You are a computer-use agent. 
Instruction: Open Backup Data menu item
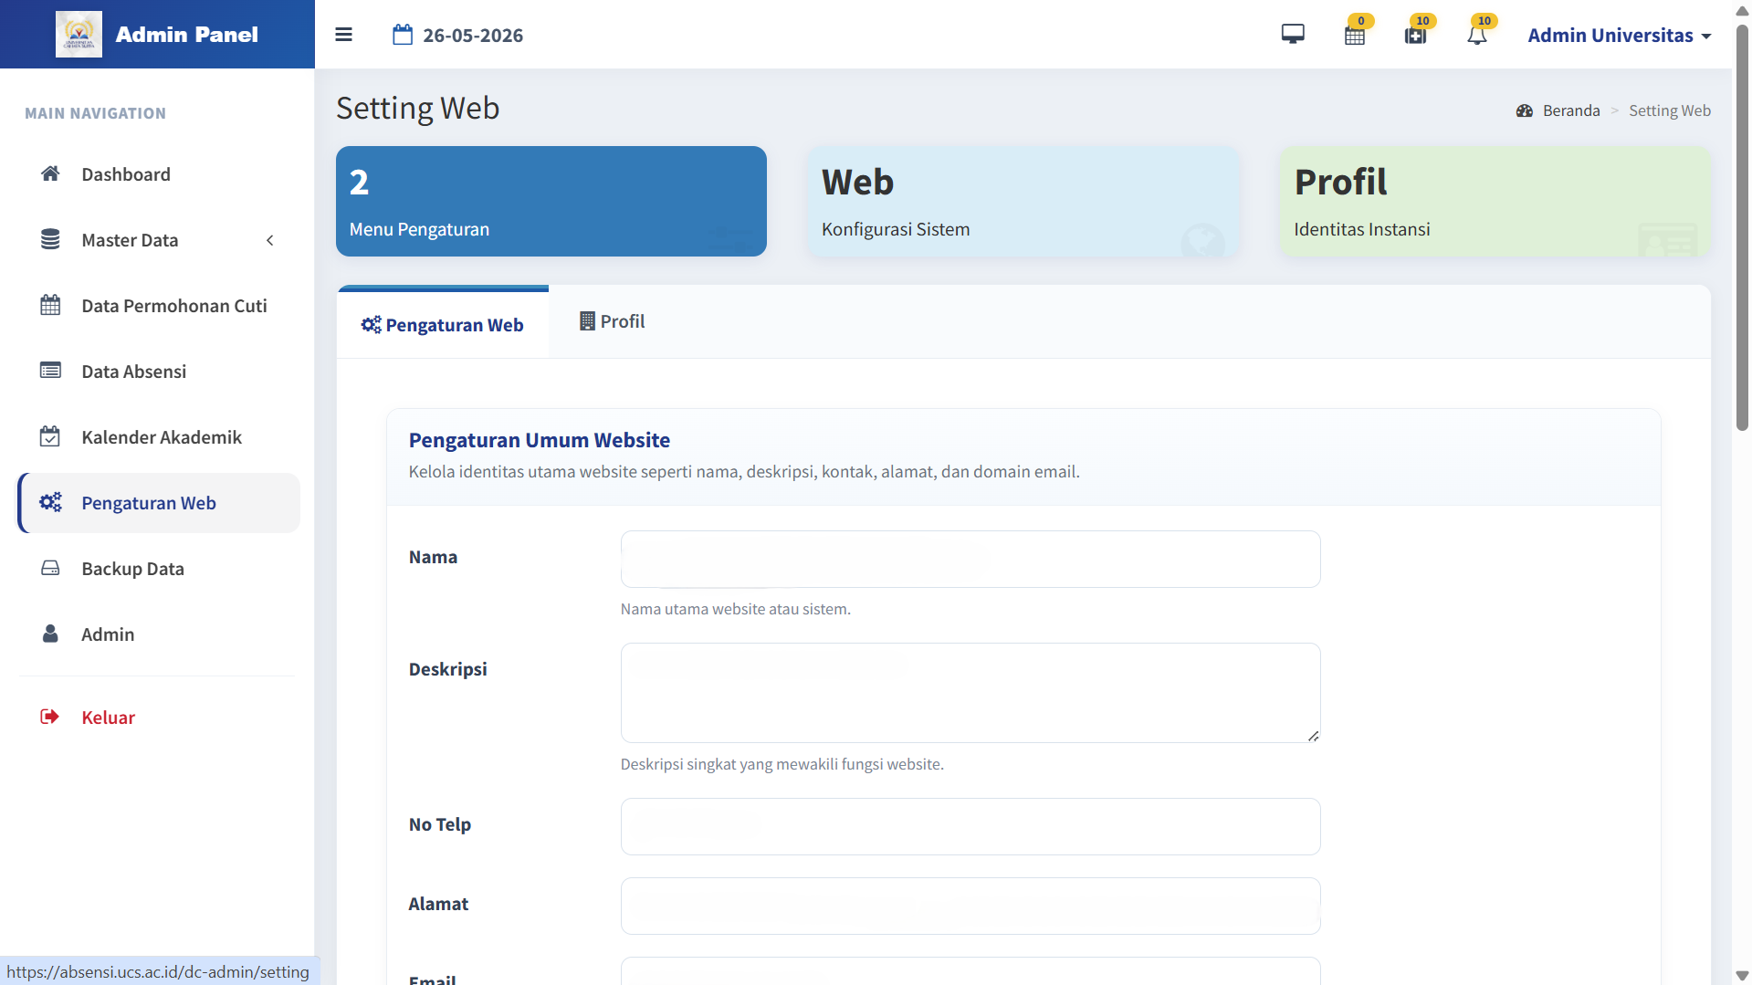[x=159, y=568]
